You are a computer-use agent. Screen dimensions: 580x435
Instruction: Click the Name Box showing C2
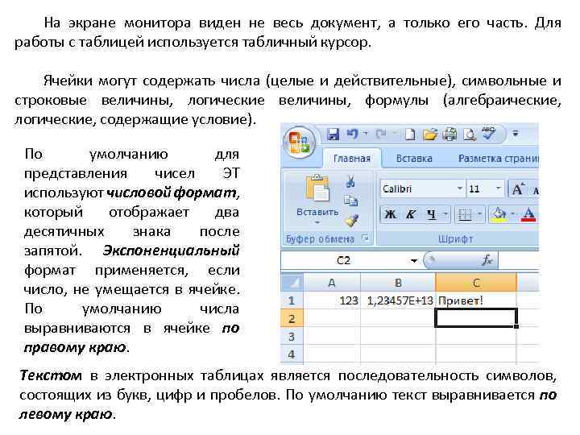coord(344,260)
